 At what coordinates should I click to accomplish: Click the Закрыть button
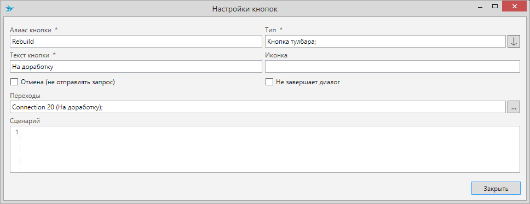(x=496, y=188)
